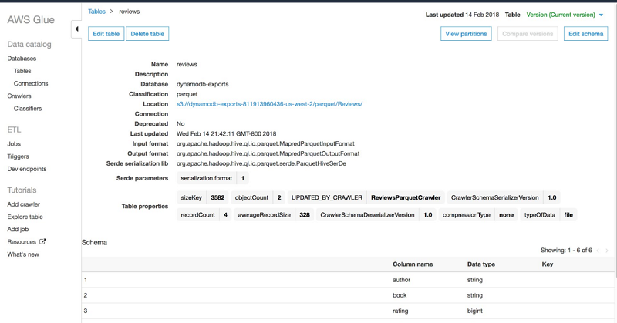The height and width of the screenshot is (323, 617).
Task: Open Jobs under ETL
Action: 14,144
